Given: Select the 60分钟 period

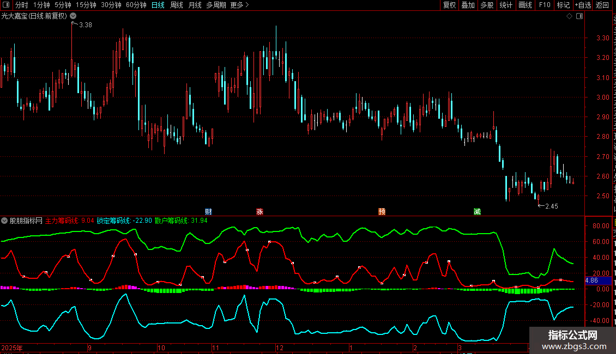Looking at the screenshot, I should [x=136, y=5].
